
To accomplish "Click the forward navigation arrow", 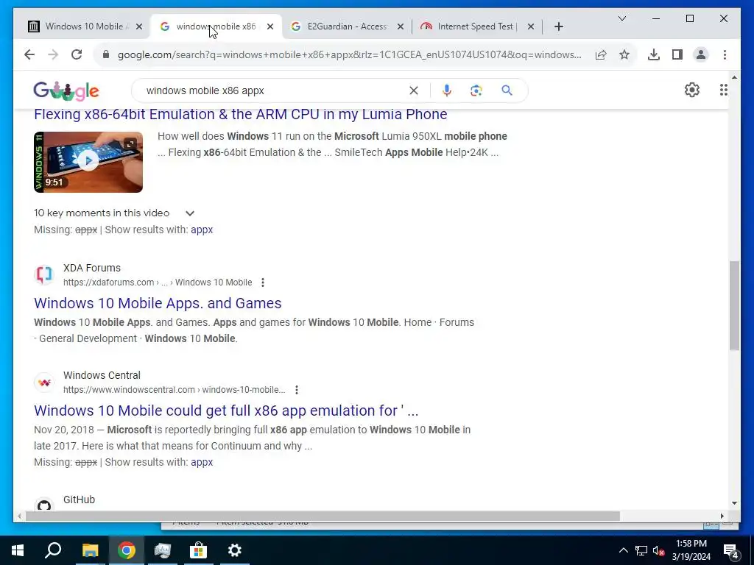I will pos(53,54).
